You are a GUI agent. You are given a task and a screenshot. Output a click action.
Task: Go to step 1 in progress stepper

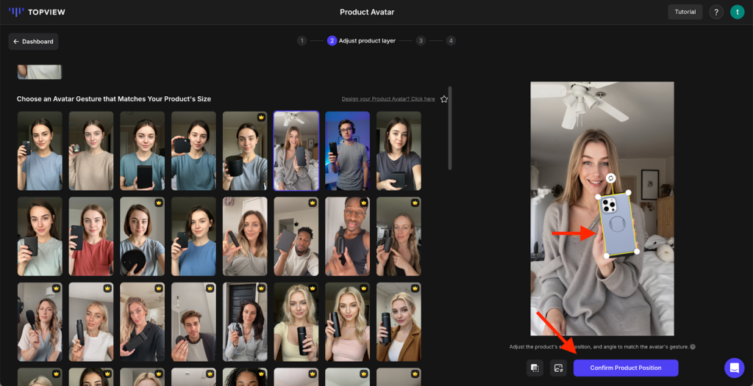[301, 41]
